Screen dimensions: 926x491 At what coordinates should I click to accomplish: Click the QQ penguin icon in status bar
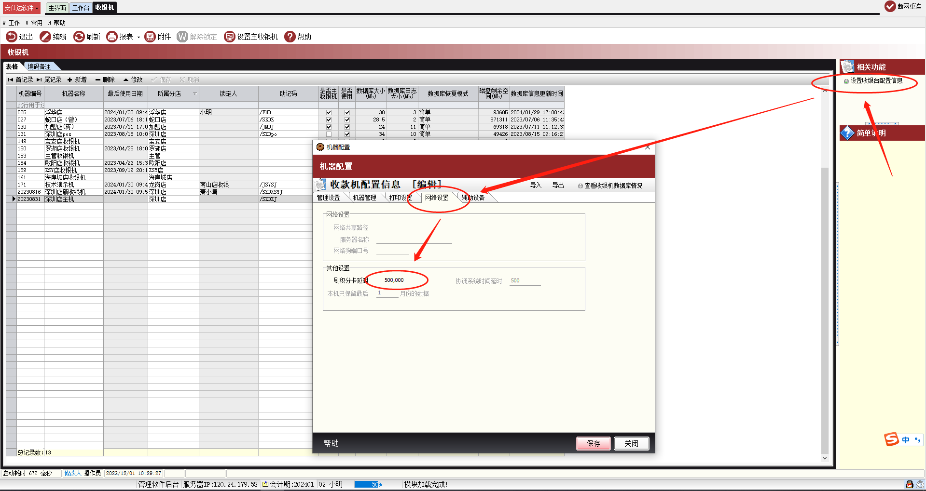(910, 484)
